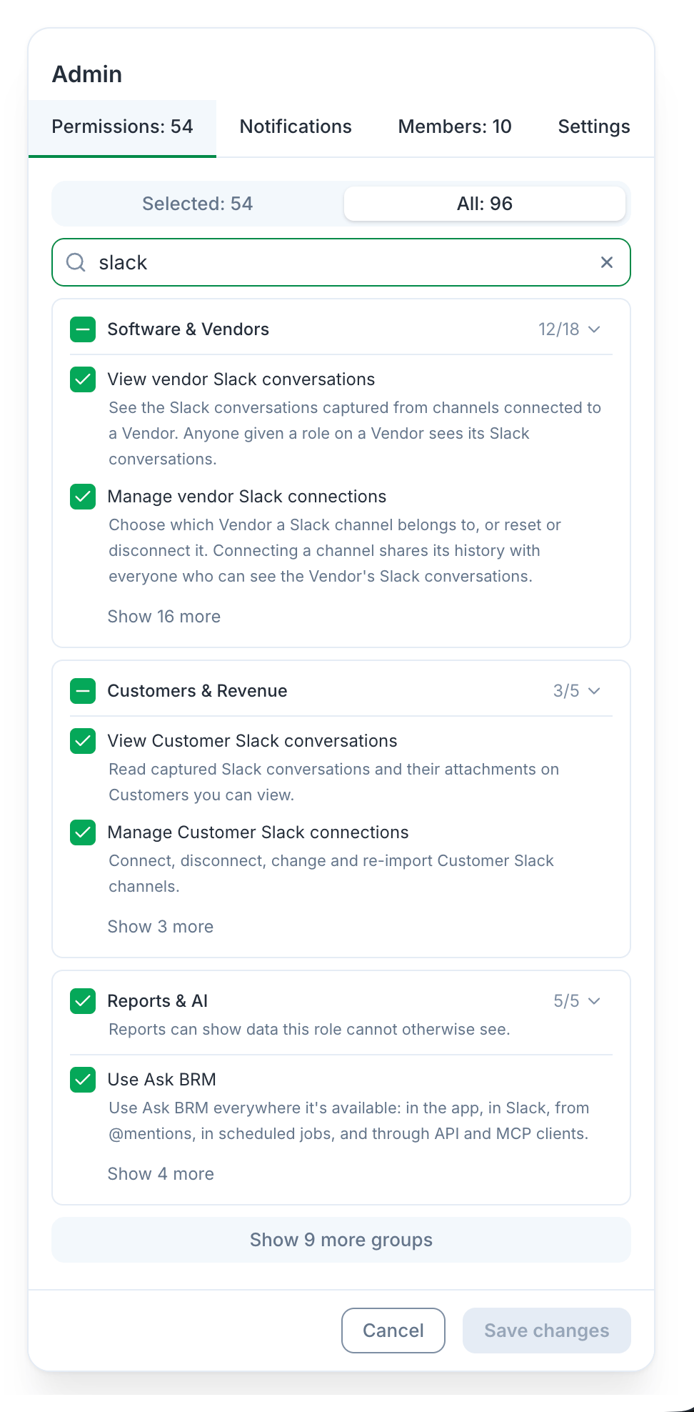The height and width of the screenshot is (1412, 694).
Task: Click the search magnifier icon
Action: tap(76, 262)
